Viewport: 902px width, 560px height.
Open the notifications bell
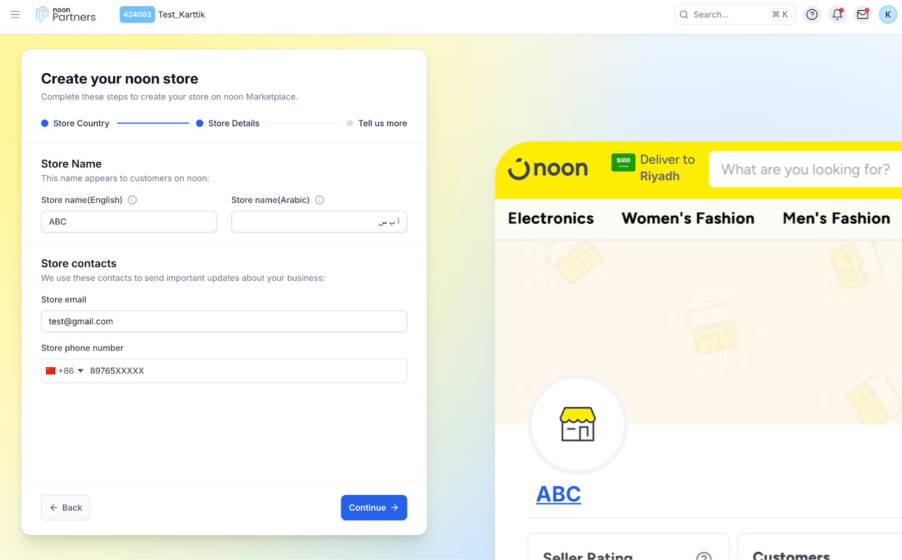click(837, 15)
